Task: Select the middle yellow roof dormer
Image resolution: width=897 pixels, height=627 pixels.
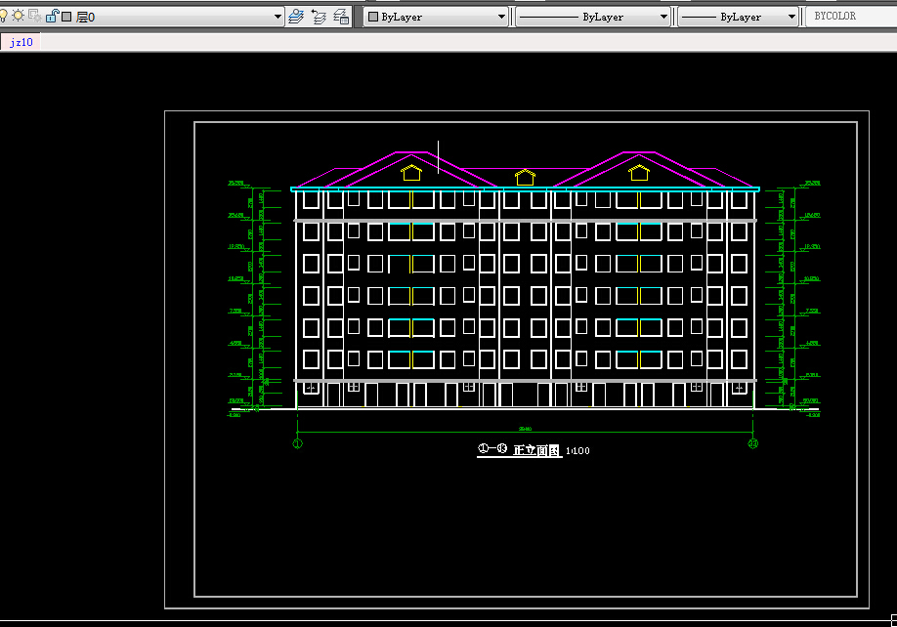Action: 525,177
